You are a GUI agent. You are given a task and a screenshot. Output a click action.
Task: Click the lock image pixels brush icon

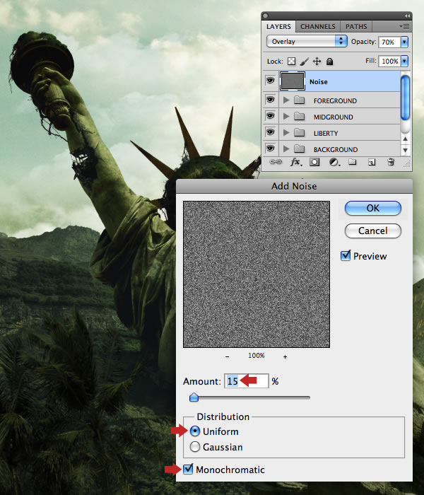pos(304,62)
